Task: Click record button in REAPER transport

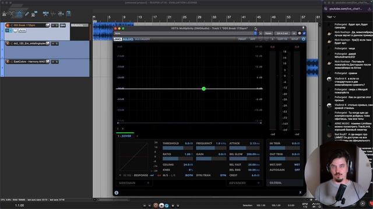Action: tap(156, 206)
